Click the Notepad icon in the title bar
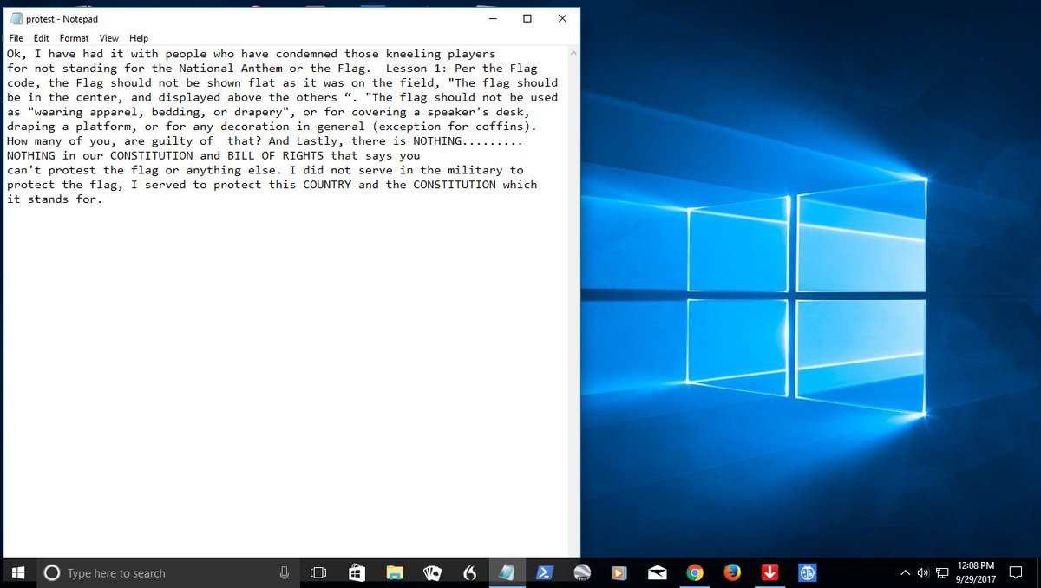Viewport: 1041px width, 588px height. 16,19
